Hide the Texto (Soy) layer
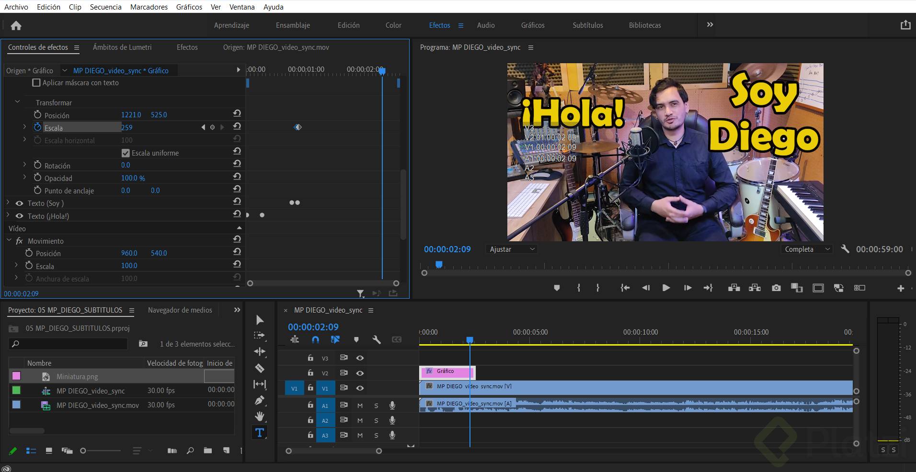 (20, 203)
